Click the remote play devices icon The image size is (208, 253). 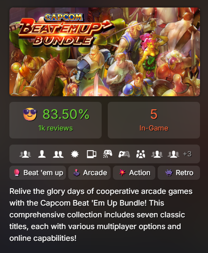pos(92,154)
